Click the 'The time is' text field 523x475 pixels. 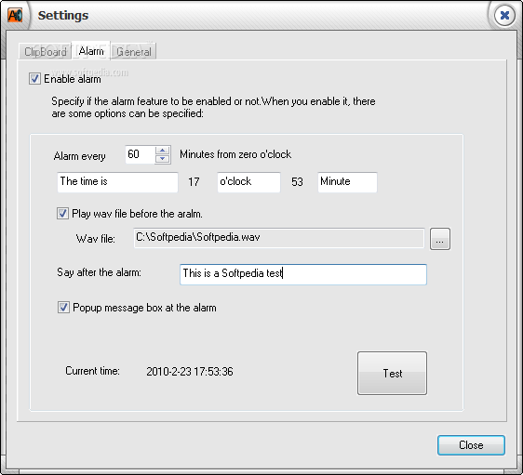click(117, 182)
